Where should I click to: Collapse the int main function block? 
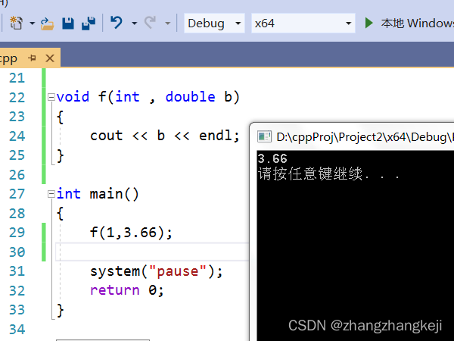[51, 194]
